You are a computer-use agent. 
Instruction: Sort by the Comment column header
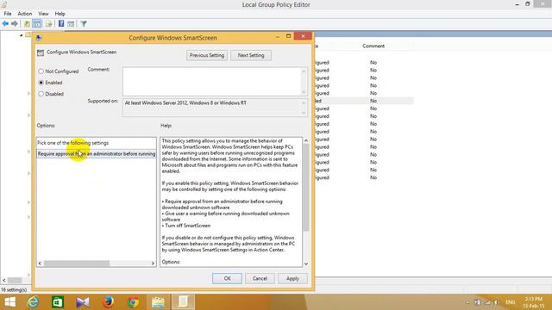373,46
